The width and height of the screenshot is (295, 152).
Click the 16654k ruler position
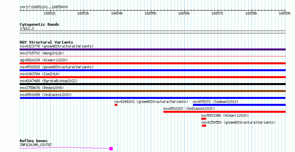117,13
